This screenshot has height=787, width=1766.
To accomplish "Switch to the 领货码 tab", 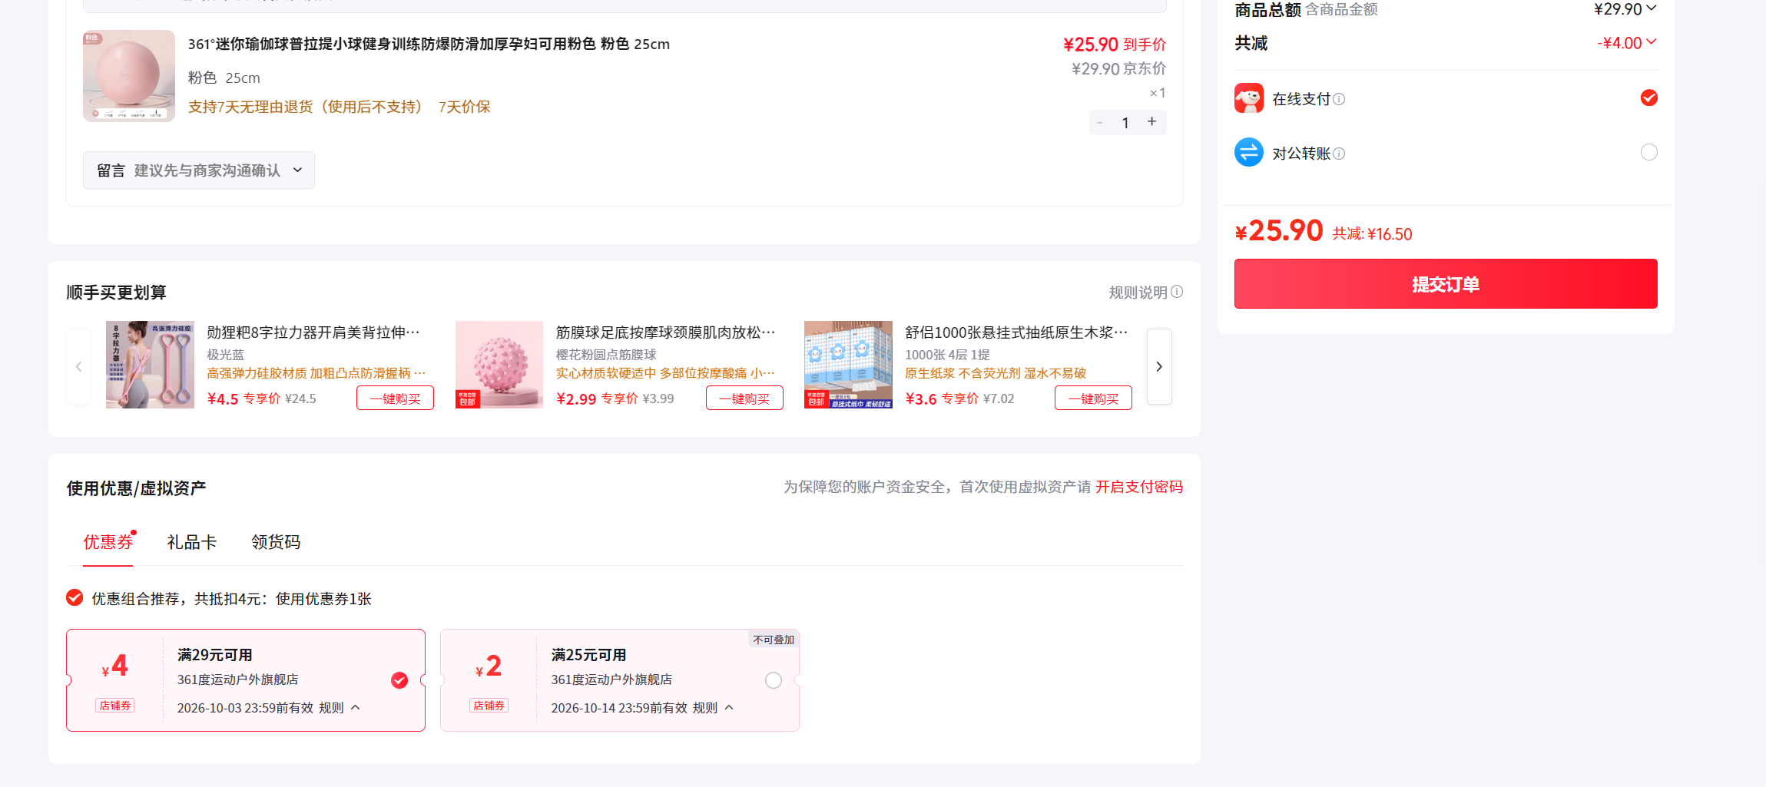I will (x=276, y=542).
